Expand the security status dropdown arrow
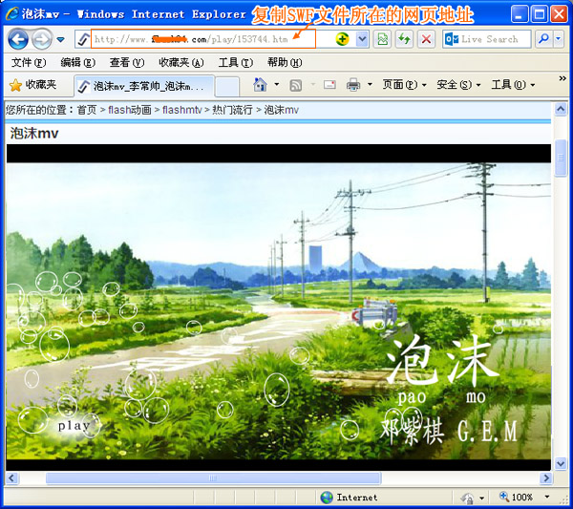 point(481,498)
